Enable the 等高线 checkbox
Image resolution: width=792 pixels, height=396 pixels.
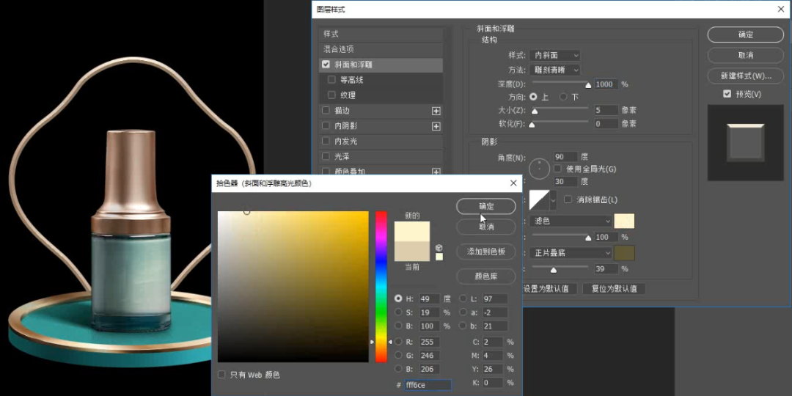pyautogui.click(x=332, y=80)
